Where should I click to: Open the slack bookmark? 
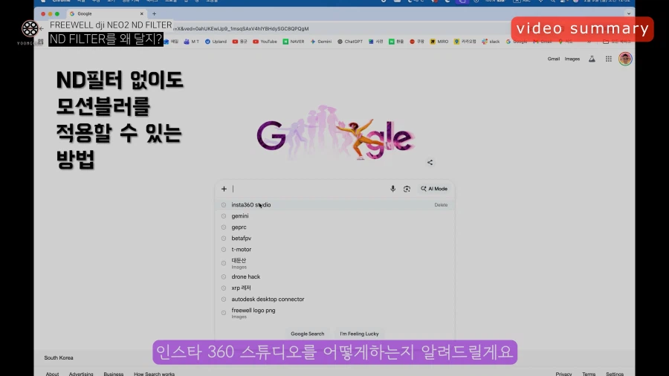tap(491, 42)
